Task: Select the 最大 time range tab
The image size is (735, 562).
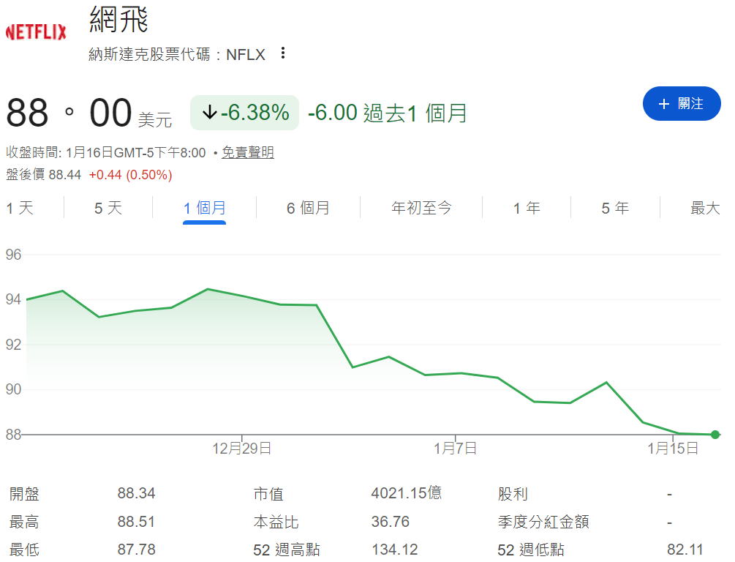Action: (x=704, y=208)
